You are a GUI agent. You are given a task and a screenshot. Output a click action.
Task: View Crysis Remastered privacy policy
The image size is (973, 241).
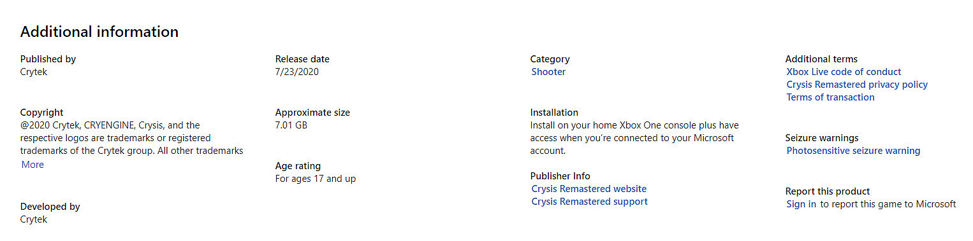857,85
